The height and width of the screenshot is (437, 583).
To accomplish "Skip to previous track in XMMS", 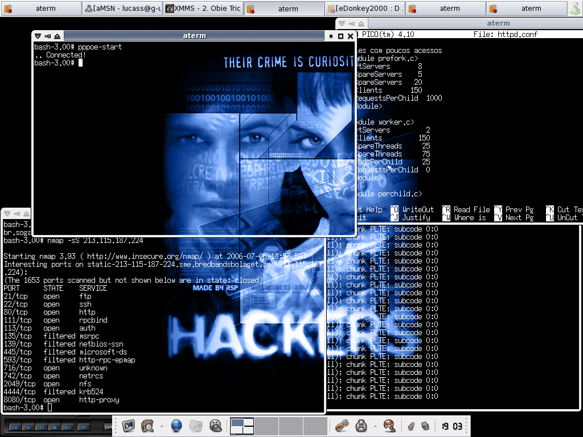I will pos(15,427).
